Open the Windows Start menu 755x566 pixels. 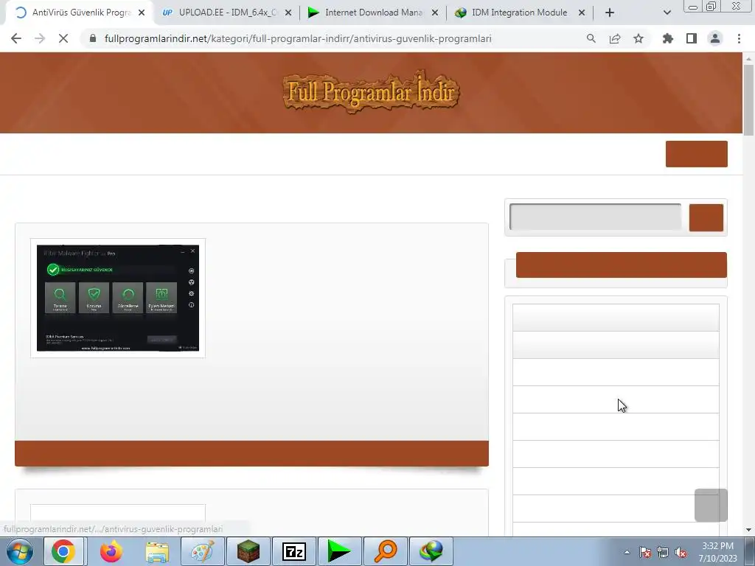point(20,551)
